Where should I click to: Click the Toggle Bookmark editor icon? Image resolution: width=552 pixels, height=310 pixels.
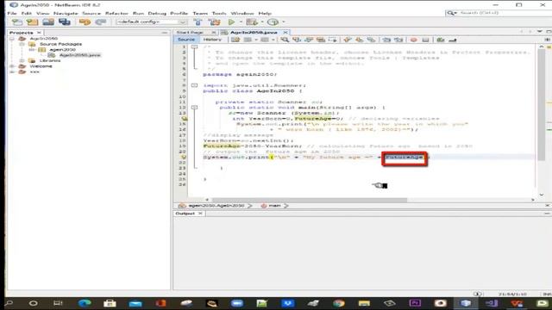pos(371,40)
